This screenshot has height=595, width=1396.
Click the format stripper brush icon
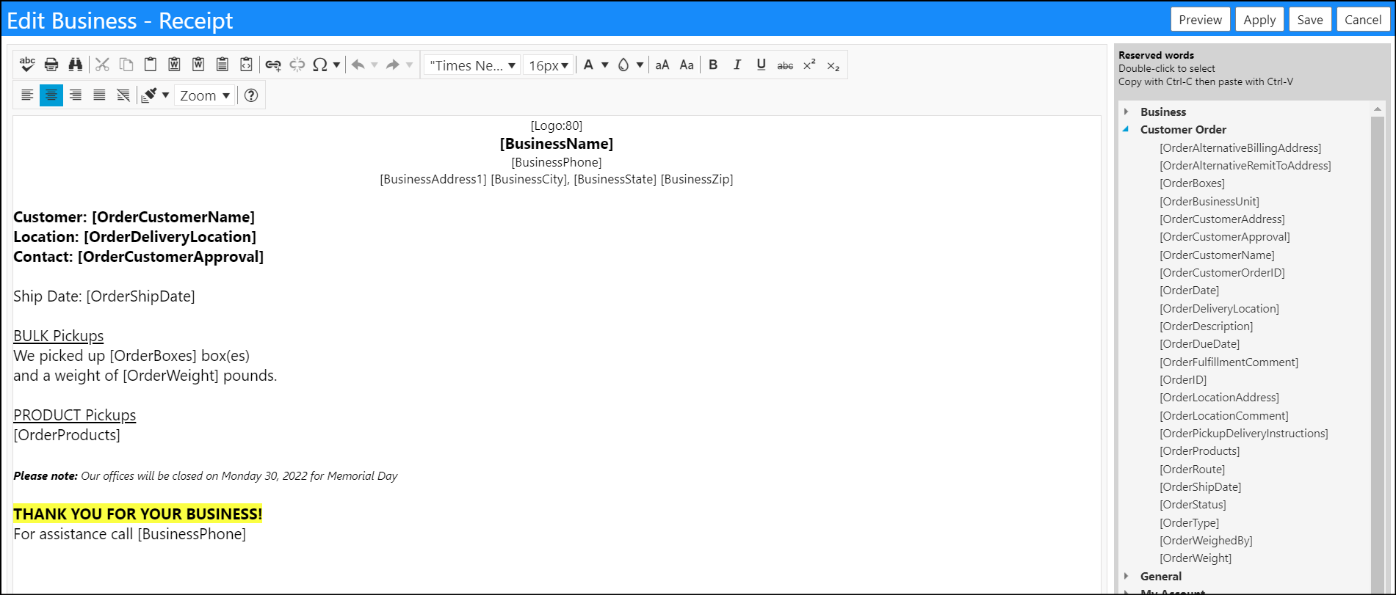point(150,95)
